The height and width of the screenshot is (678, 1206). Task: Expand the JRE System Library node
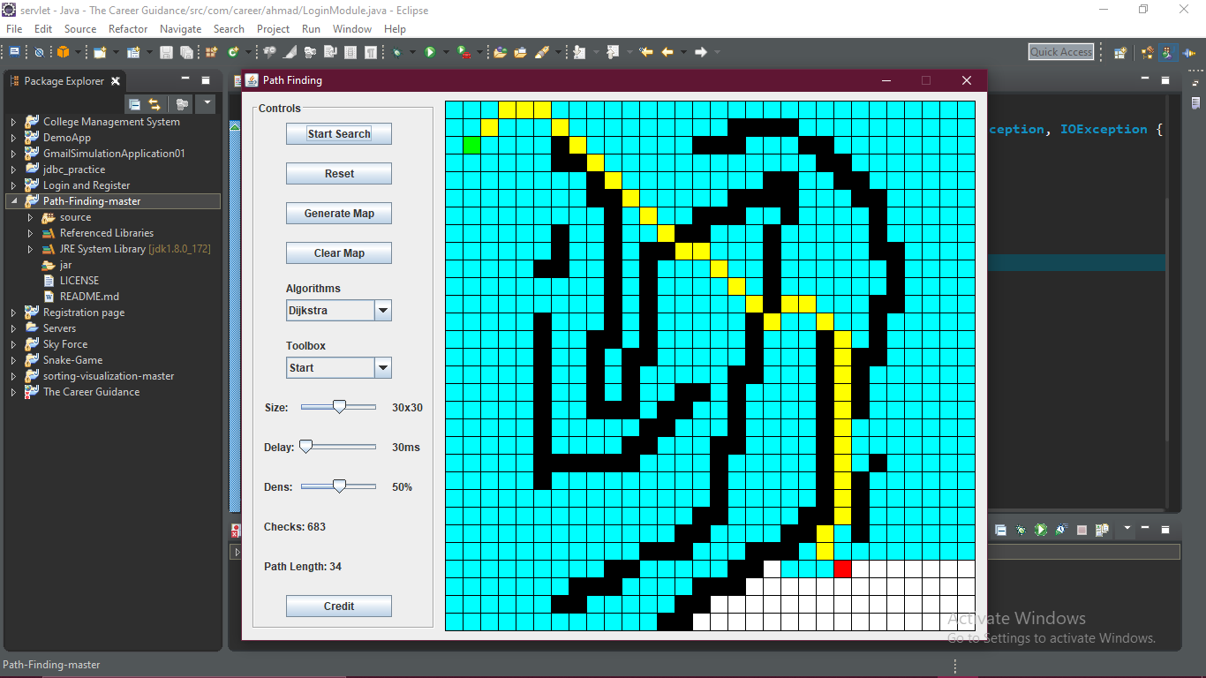(x=30, y=249)
